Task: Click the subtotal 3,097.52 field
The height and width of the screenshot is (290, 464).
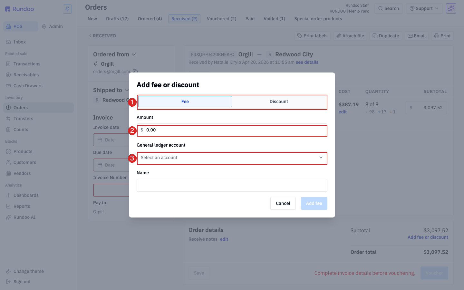Action: pyautogui.click(x=426, y=108)
